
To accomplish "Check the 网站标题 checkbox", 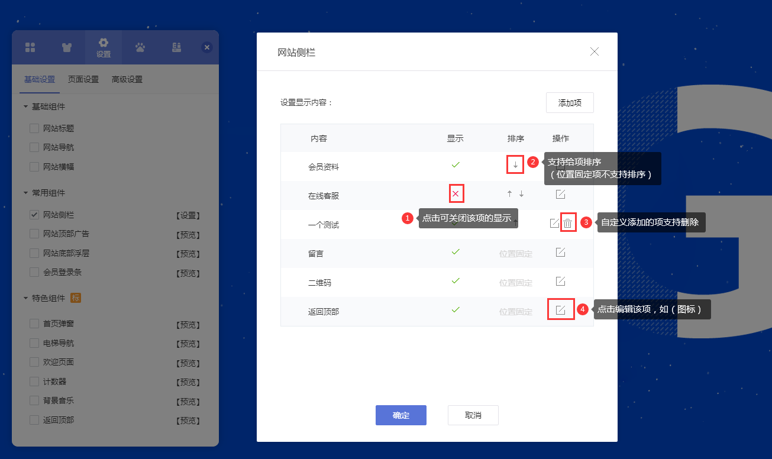I will pos(34,128).
